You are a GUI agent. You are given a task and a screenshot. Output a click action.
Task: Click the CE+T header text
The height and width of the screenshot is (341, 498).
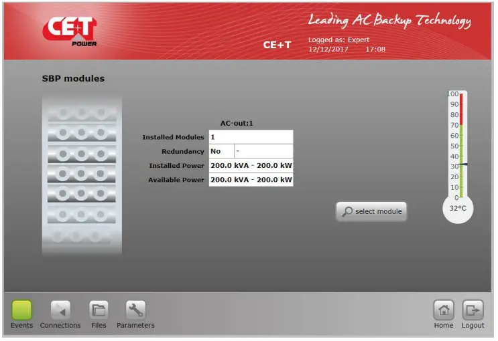click(x=277, y=45)
